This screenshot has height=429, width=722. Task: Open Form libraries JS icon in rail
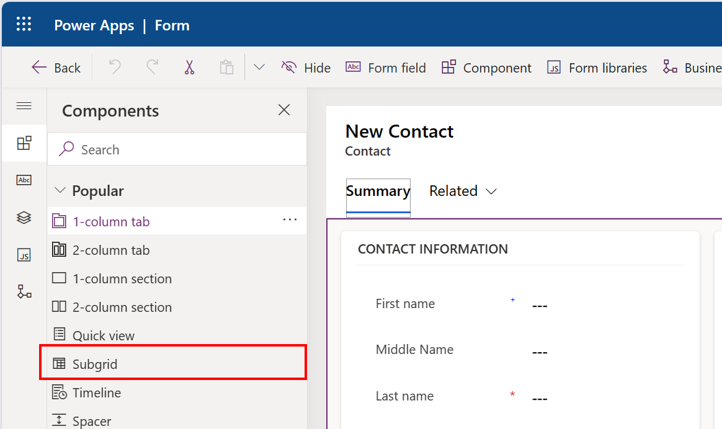coord(24,255)
